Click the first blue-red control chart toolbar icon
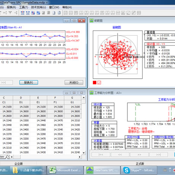Screen dimensions: 175x175 tap(22, 13)
